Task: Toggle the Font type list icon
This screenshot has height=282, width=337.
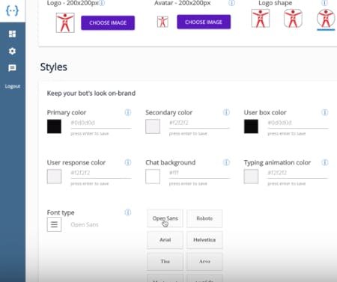Action: pos(54,224)
